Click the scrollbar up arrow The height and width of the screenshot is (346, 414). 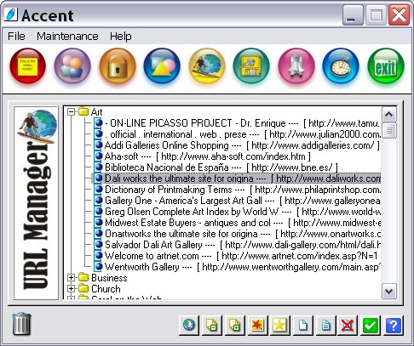pos(388,115)
